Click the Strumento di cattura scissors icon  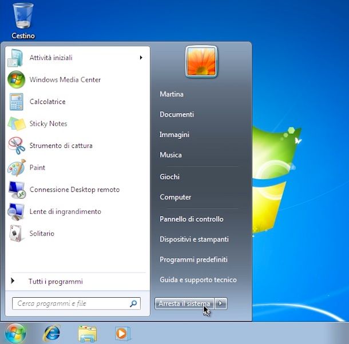[17, 146]
